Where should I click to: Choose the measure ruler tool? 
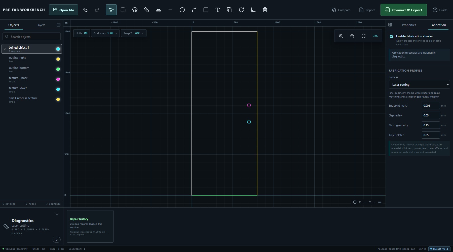coord(147,10)
